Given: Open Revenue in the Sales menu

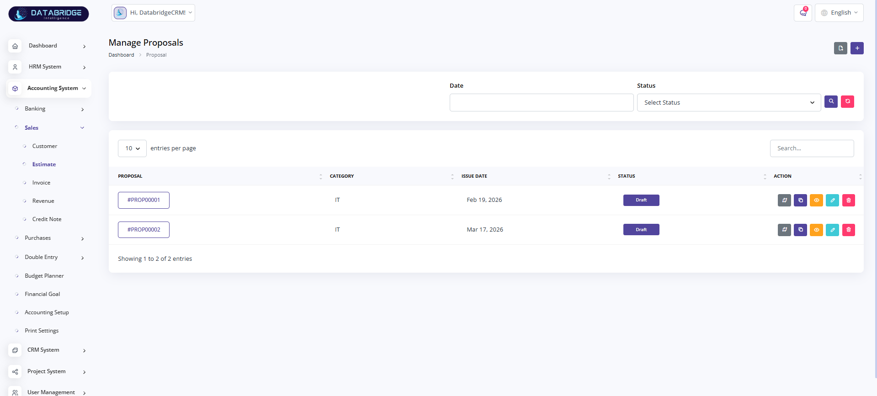Looking at the screenshot, I should coord(43,201).
